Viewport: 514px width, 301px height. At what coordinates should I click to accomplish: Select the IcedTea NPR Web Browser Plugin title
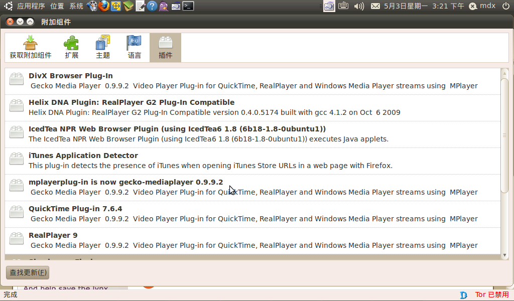(x=177, y=129)
